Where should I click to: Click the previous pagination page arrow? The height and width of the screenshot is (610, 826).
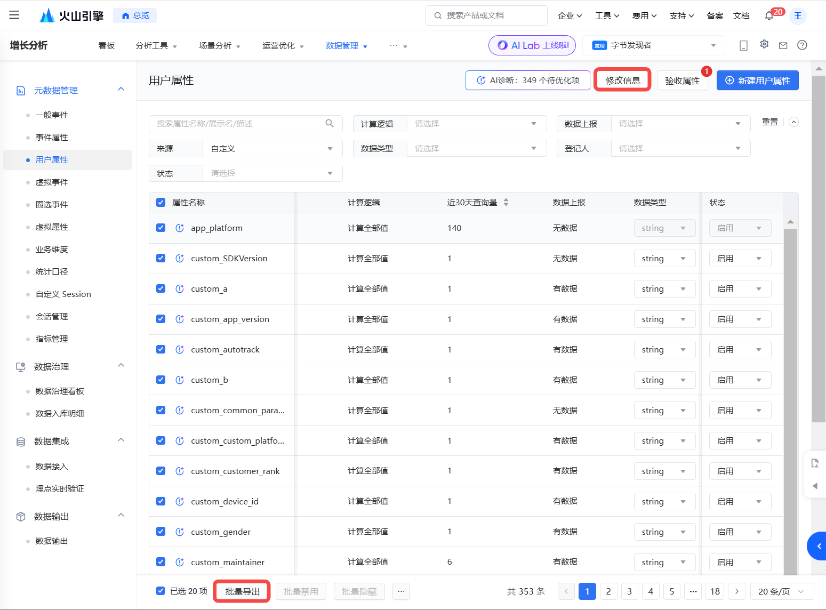566,591
